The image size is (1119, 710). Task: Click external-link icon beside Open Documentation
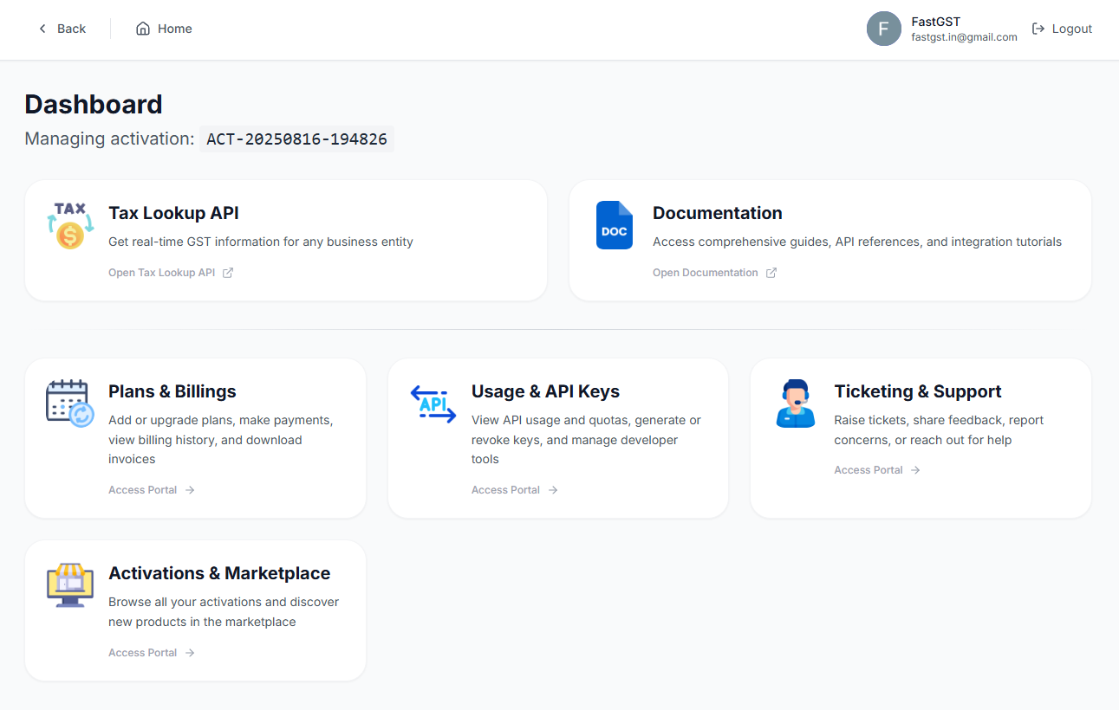click(771, 273)
